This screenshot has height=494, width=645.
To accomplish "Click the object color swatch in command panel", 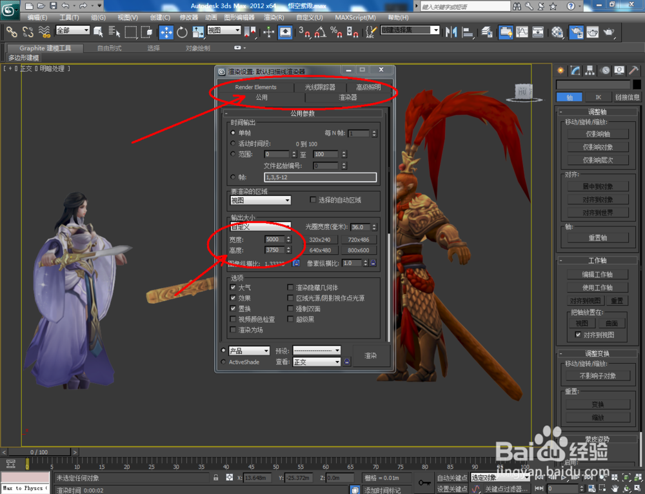I will [x=637, y=84].
